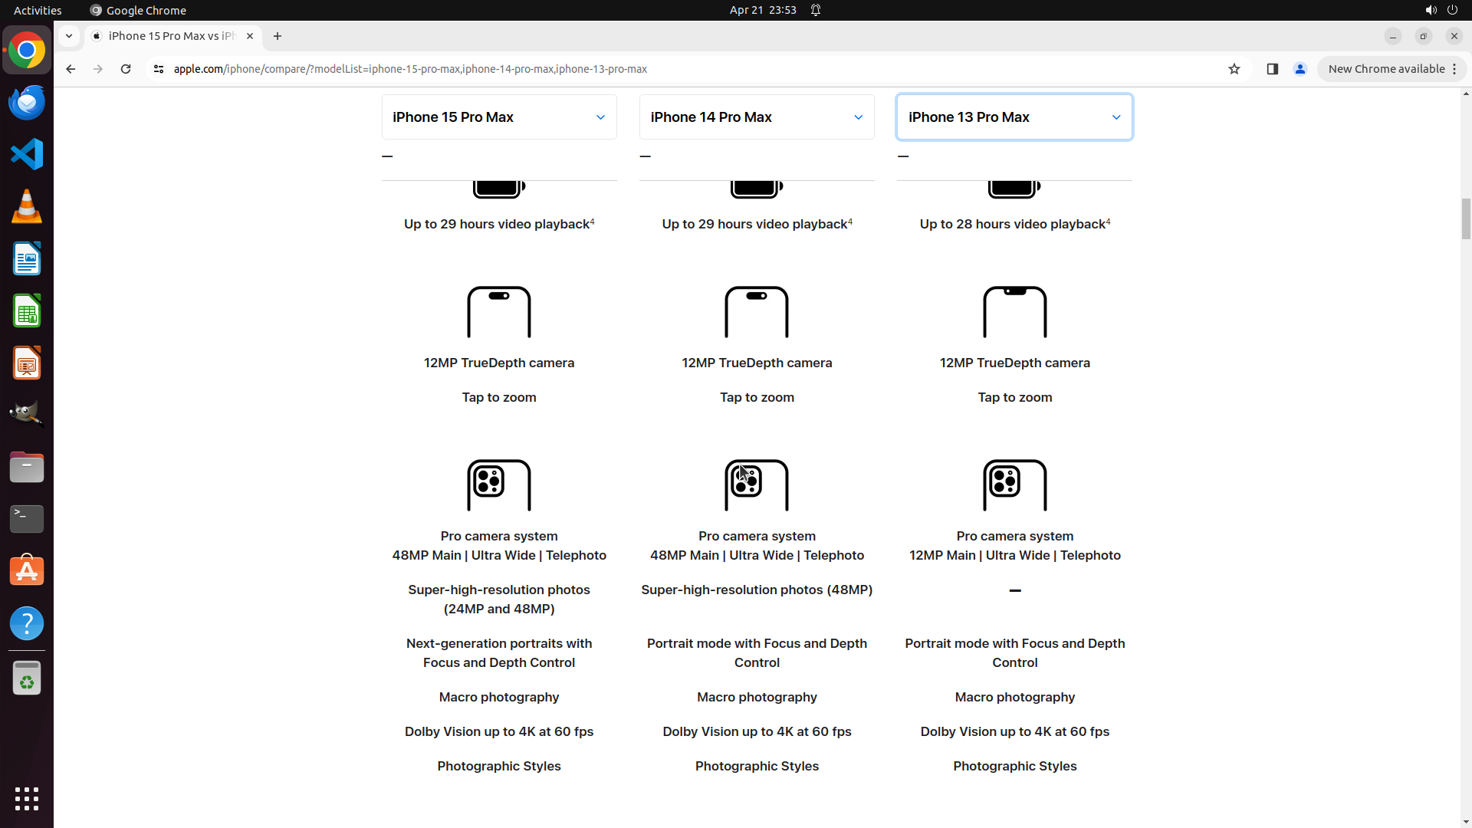This screenshot has height=828, width=1472.
Task: Click the iPhone 14 Pro Max Dynamic Island icon
Action: pos(756,312)
